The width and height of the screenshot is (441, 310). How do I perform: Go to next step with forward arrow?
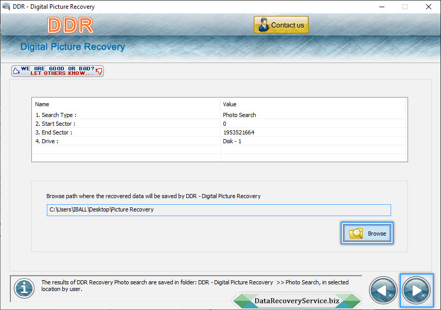click(416, 290)
